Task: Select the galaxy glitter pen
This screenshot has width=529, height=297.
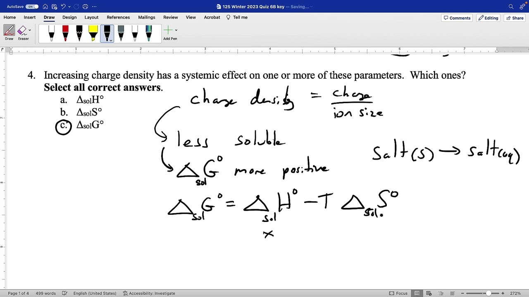Action: pos(148,33)
